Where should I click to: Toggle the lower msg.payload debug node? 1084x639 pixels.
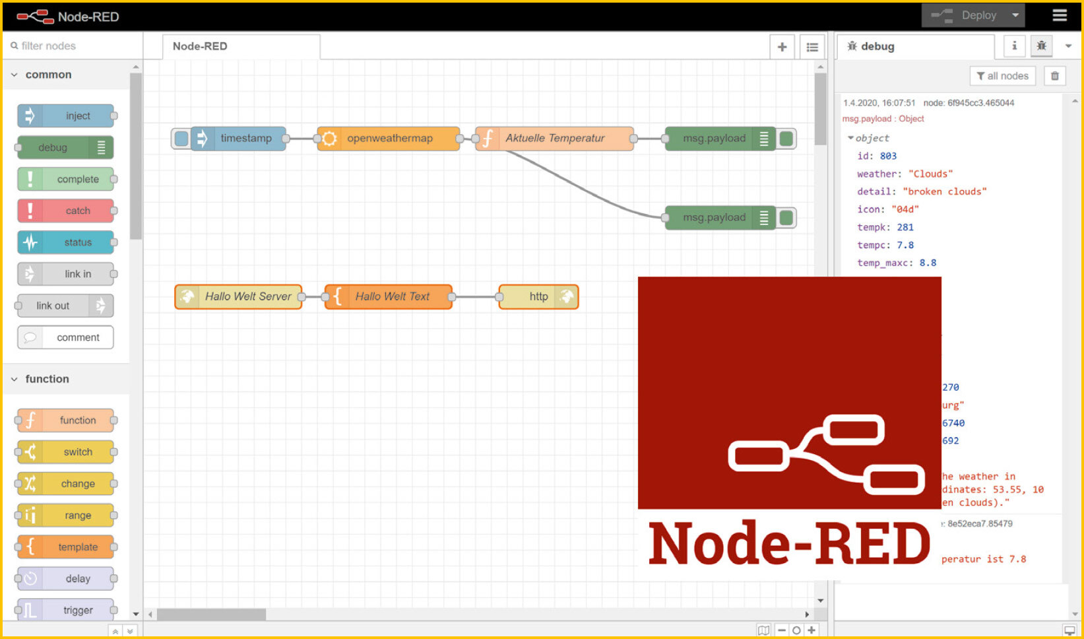(x=786, y=218)
